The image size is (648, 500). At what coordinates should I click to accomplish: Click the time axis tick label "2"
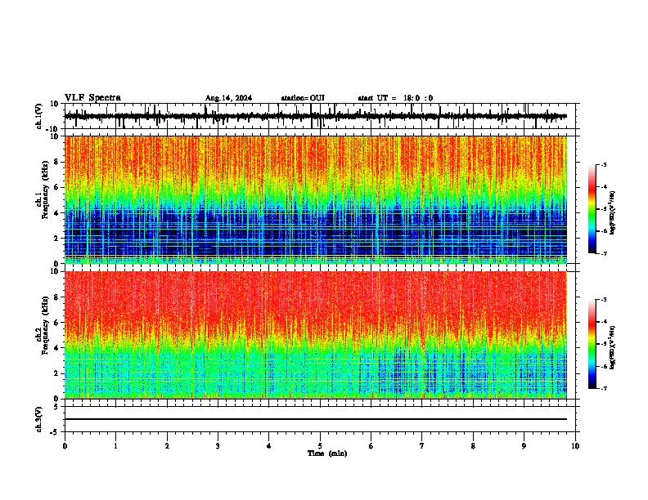(167, 446)
